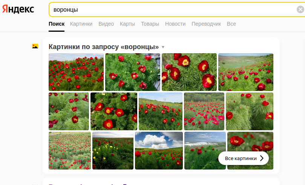Open middle-row thumbnail of pink-red flower field by forest

coord(204,111)
